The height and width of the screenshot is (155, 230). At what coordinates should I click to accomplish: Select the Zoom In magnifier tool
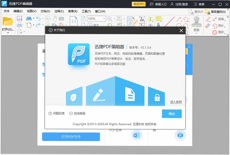pos(110,19)
